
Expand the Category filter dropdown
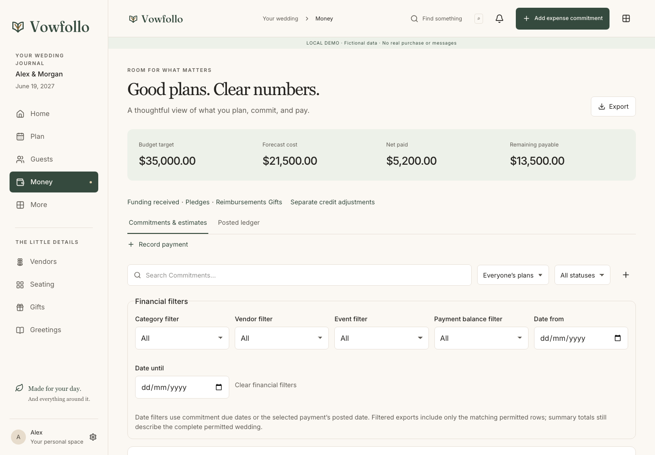(182, 338)
